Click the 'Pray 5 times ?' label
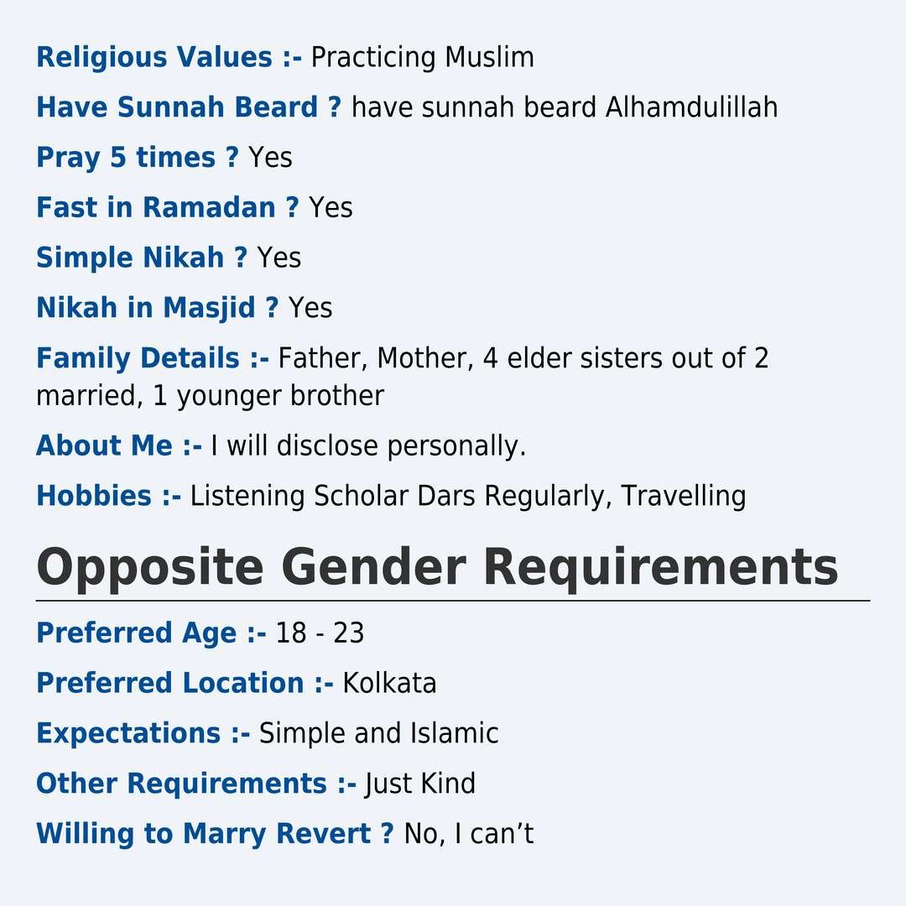 click(138, 158)
